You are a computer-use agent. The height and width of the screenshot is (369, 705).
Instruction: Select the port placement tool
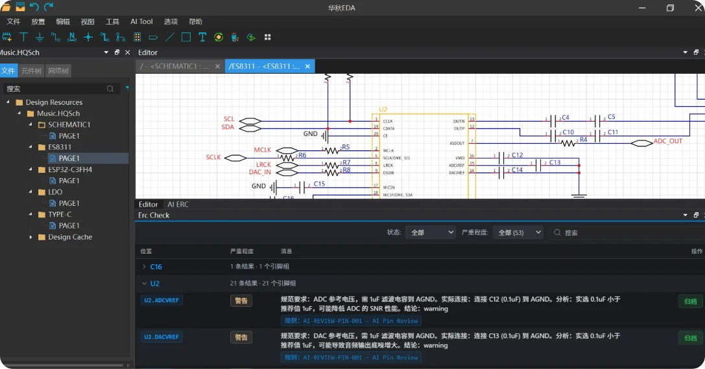tap(153, 38)
